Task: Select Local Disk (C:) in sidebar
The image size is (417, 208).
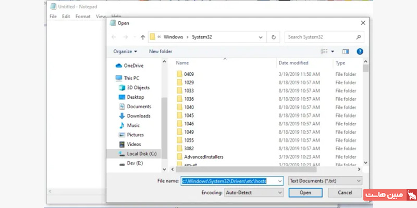Action: pyautogui.click(x=133, y=153)
